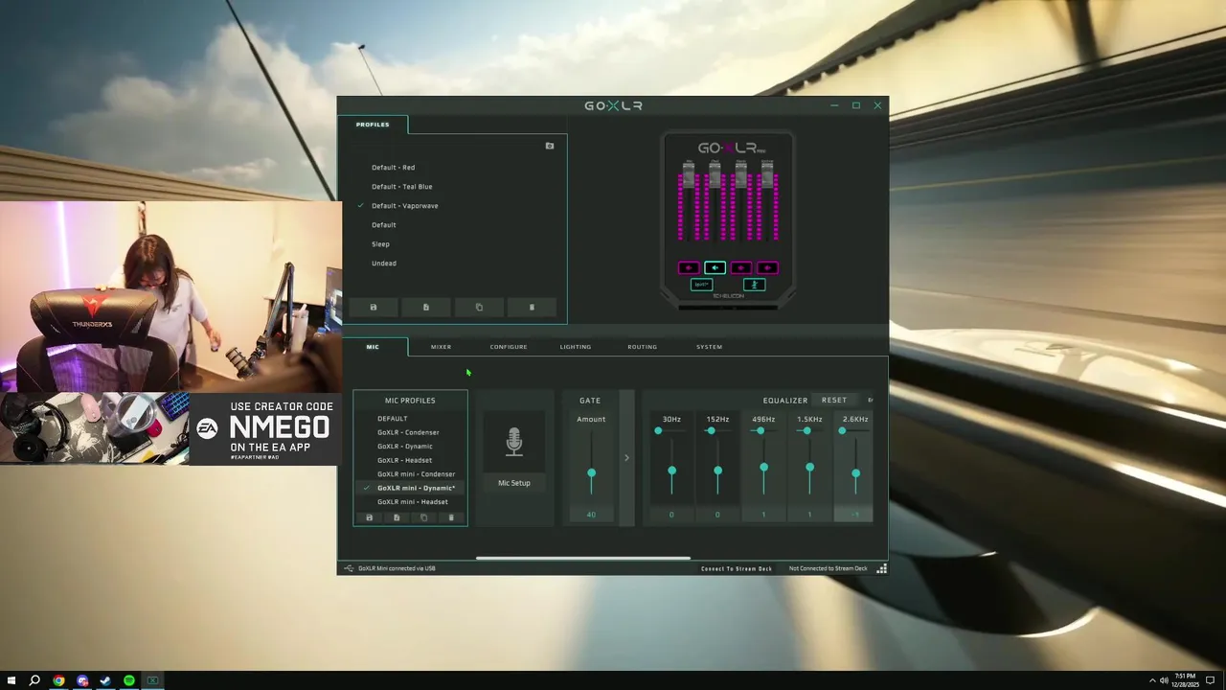Select GoXLR - Dynamic mic profile
The image size is (1226, 690).
click(x=404, y=447)
